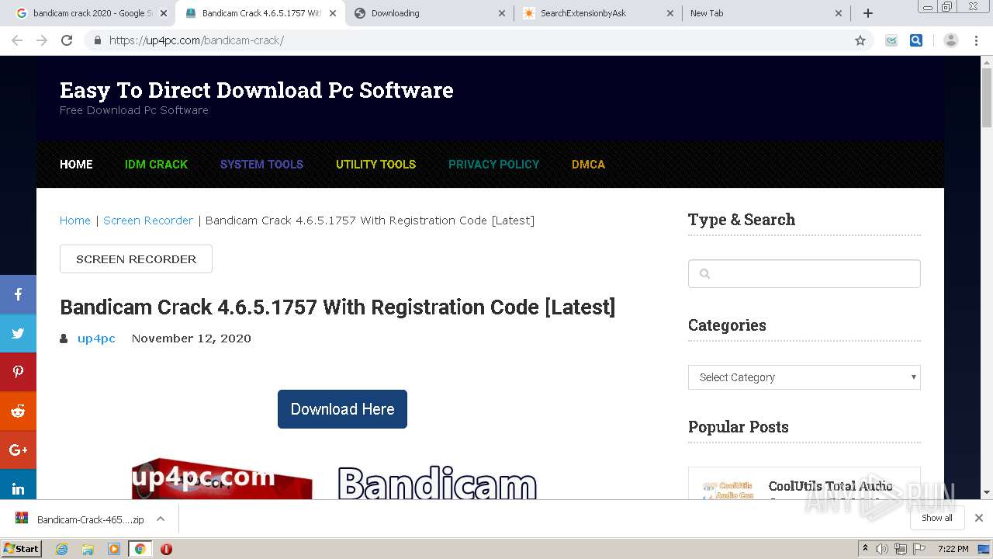Open a new browser tab
The height and width of the screenshot is (559, 993).
tap(868, 13)
